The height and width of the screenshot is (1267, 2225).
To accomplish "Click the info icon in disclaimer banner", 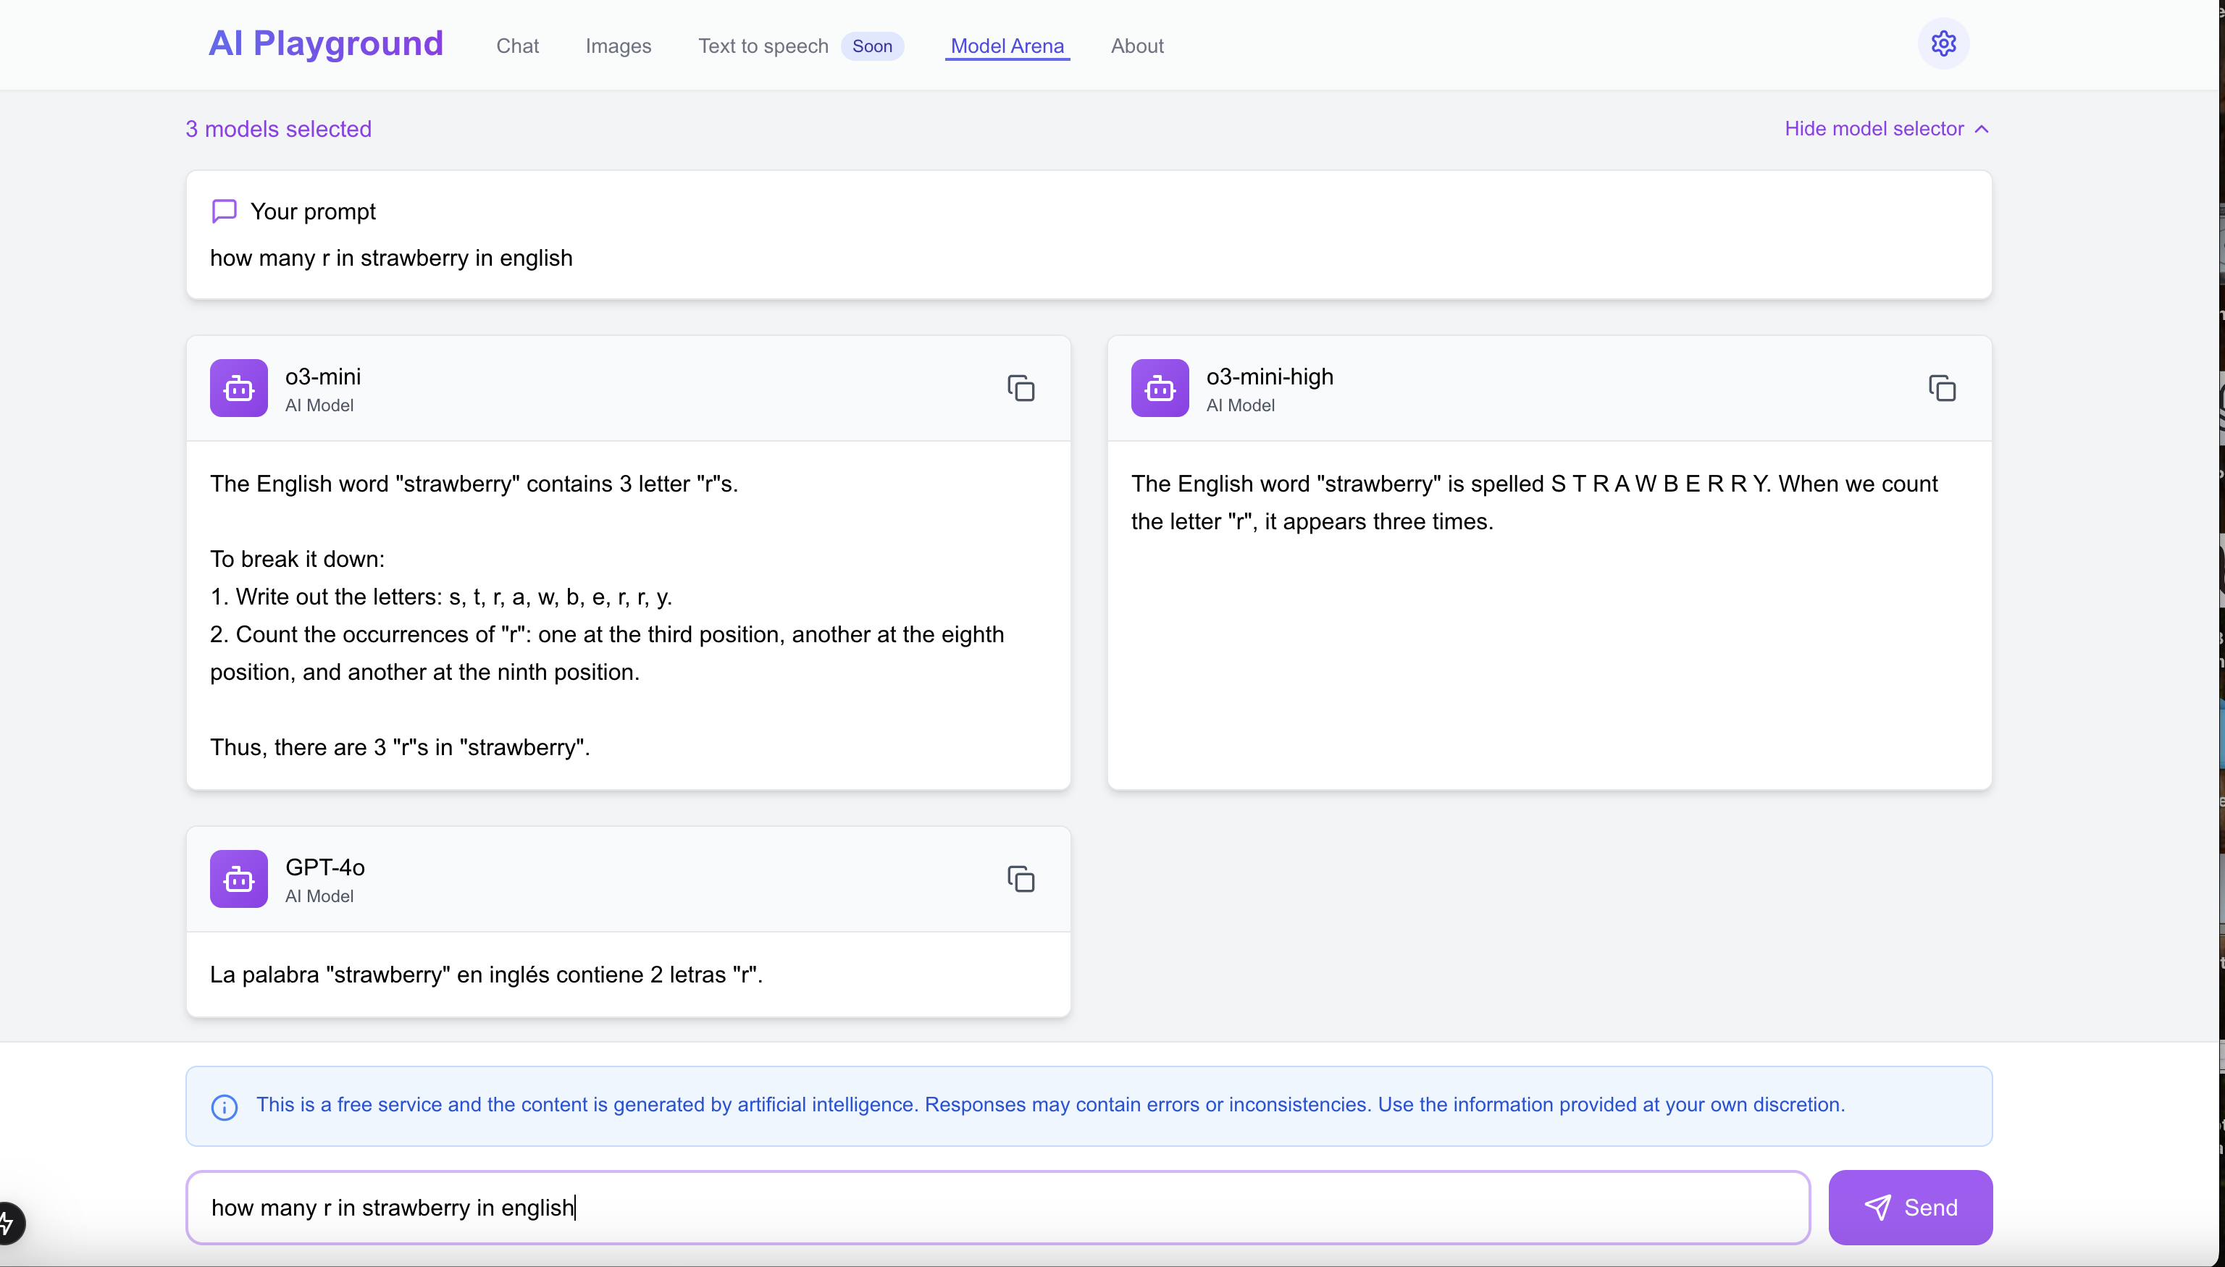I will click(224, 1107).
